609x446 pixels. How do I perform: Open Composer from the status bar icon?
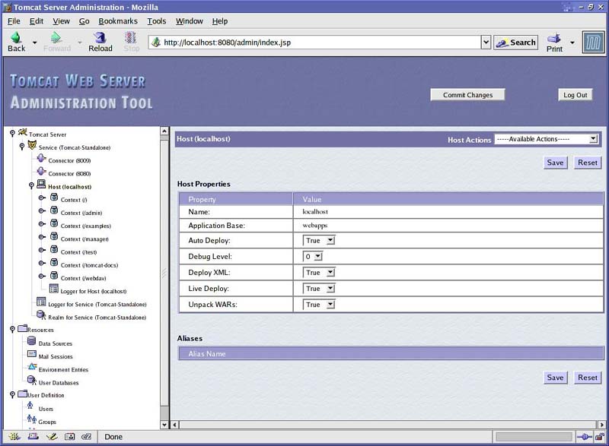52,437
